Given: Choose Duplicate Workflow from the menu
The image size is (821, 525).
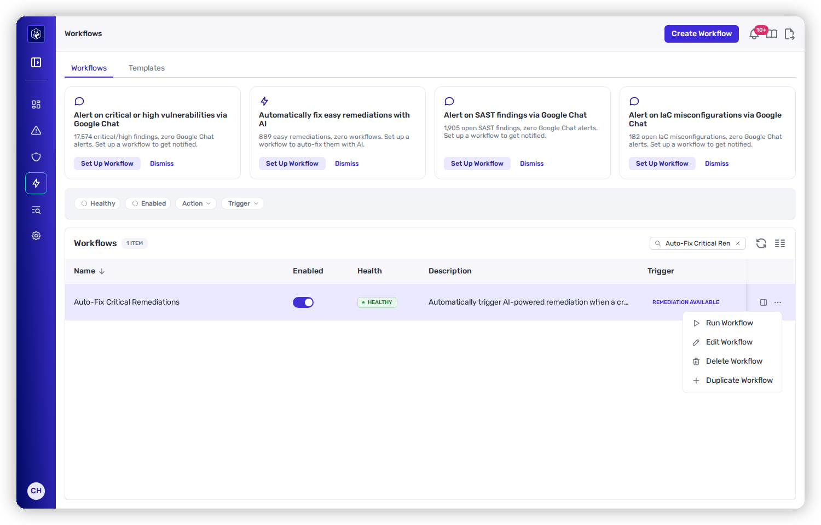Looking at the screenshot, I should point(732,381).
